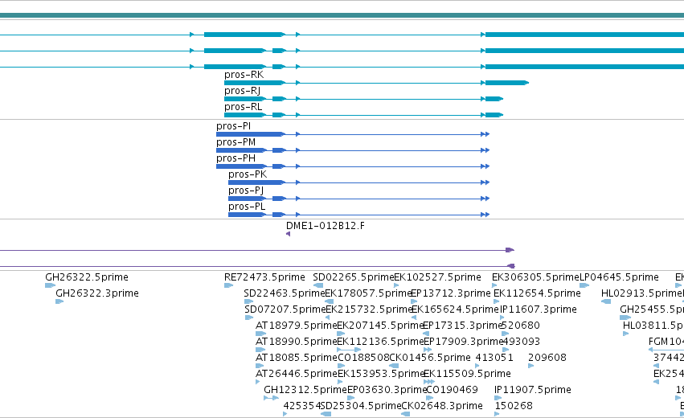Open EST GH26322.3prime
Image resolution: width=684 pixels, height=418 pixels.
[x=96, y=293]
